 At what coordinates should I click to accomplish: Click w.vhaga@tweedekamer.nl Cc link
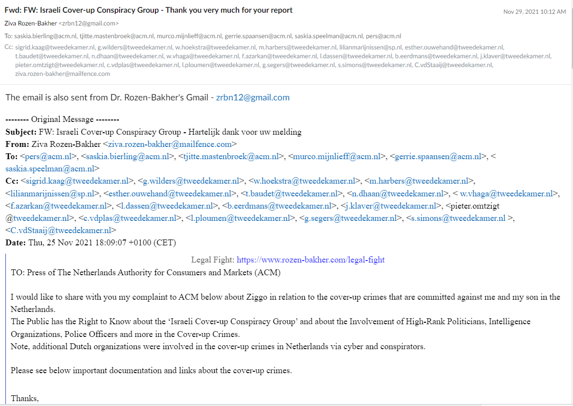tap(506, 193)
